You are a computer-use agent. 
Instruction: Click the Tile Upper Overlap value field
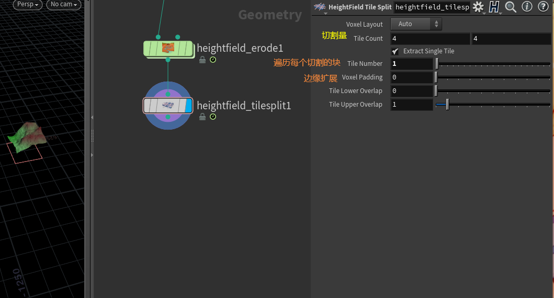412,105
